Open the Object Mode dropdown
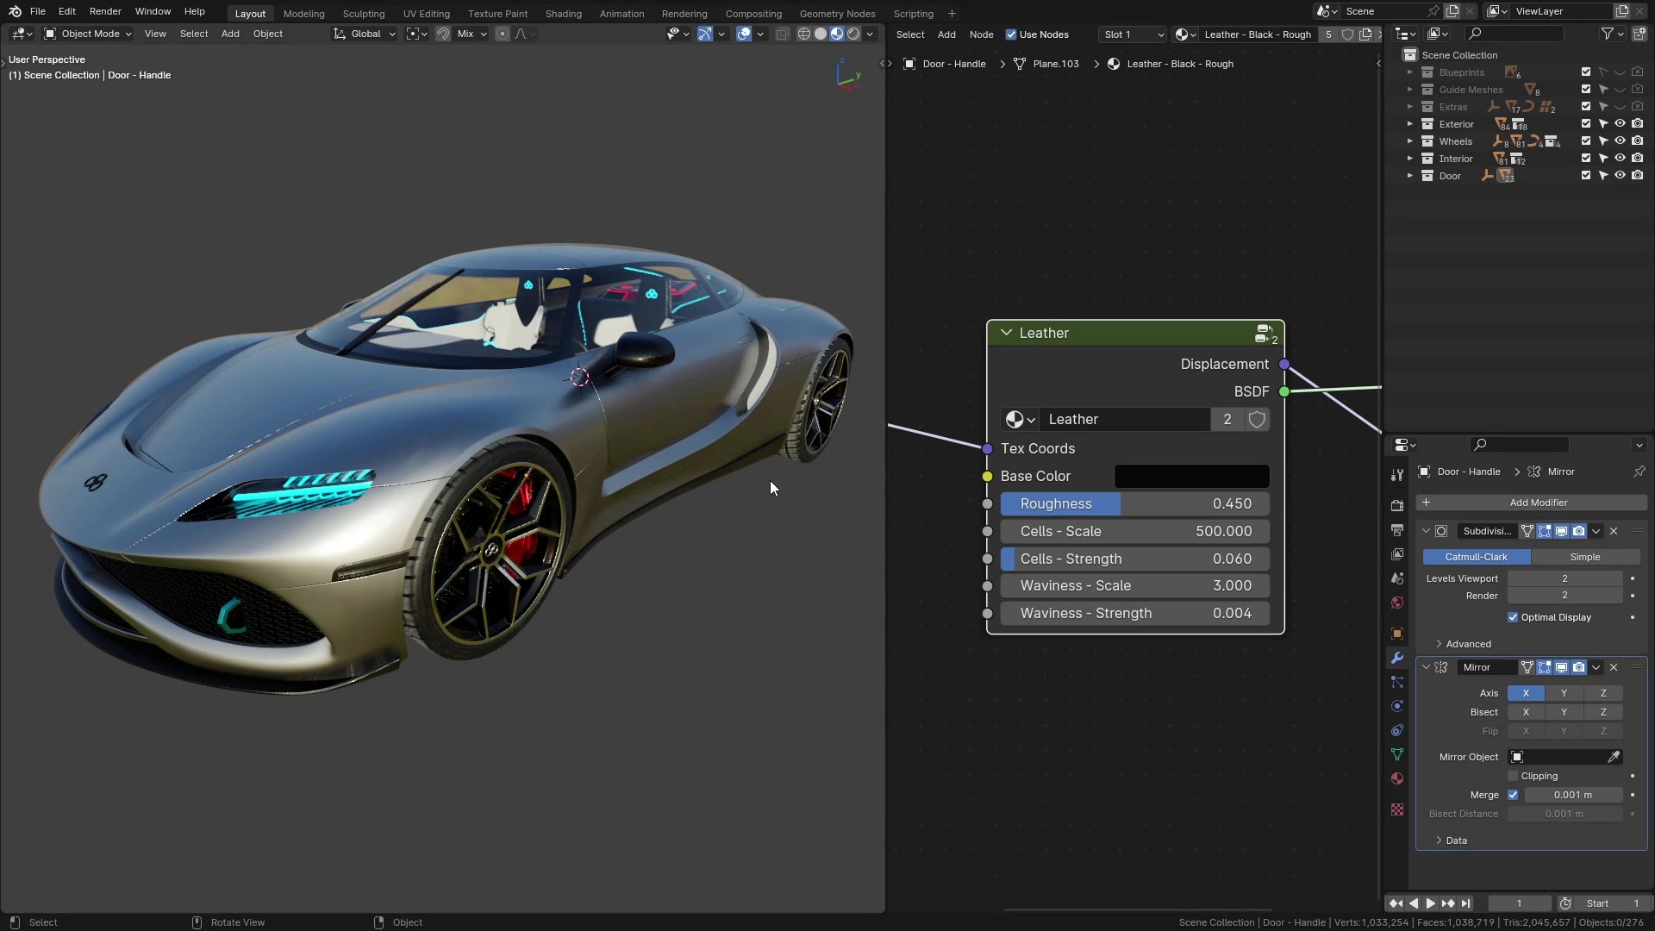The height and width of the screenshot is (931, 1655). (x=88, y=34)
